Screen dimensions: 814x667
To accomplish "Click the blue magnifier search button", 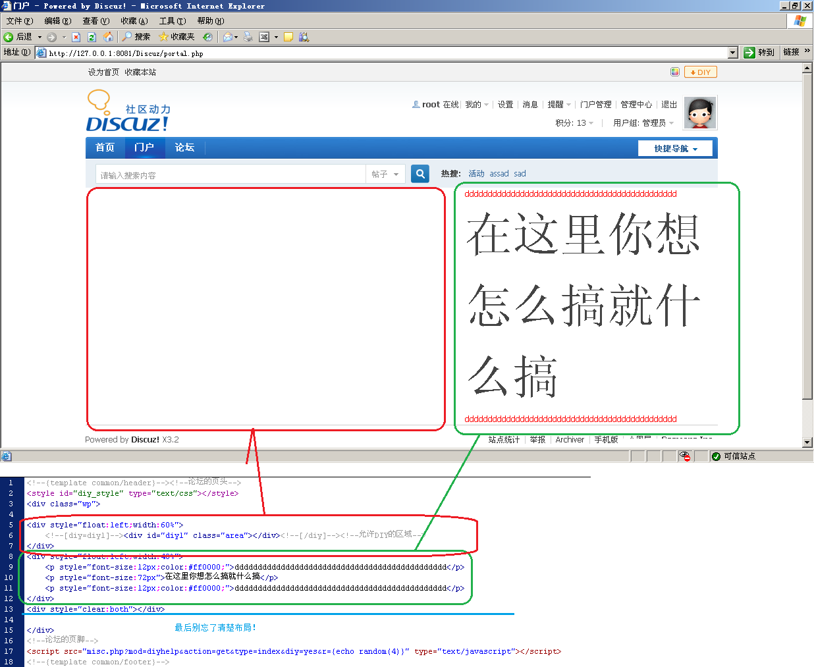I will 420,174.
